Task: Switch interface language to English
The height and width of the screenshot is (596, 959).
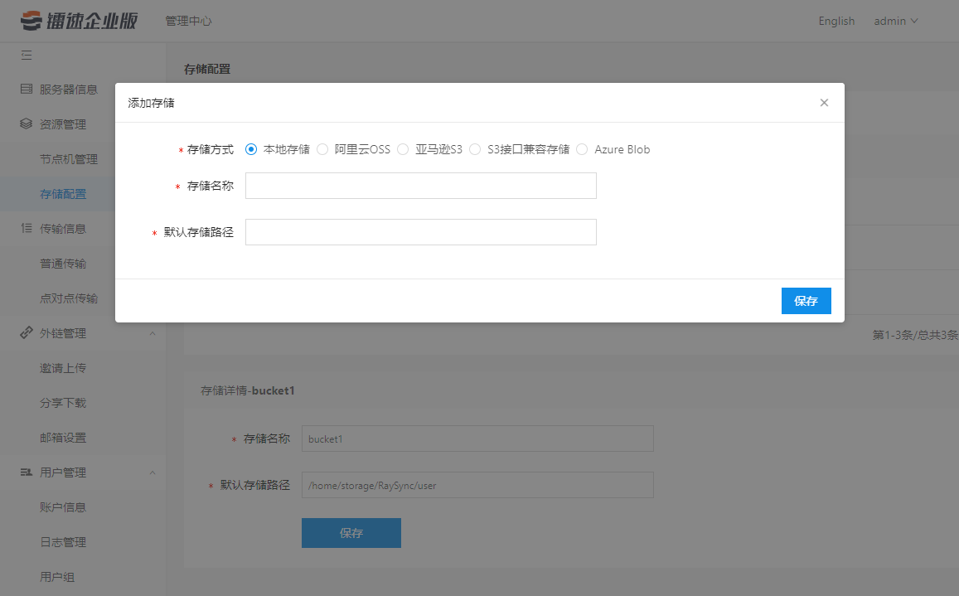Action: [836, 21]
